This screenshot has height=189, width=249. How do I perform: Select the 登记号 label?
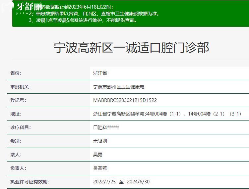pos(18,100)
